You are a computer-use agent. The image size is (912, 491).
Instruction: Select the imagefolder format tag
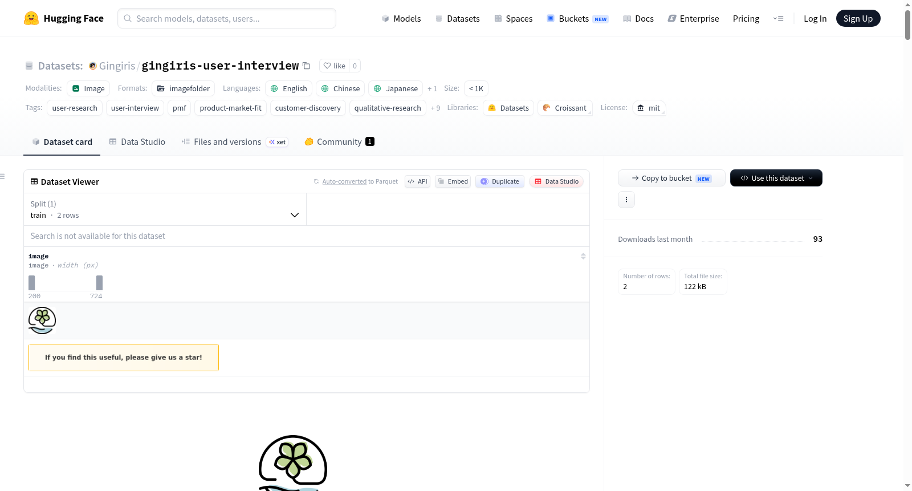[184, 88]
